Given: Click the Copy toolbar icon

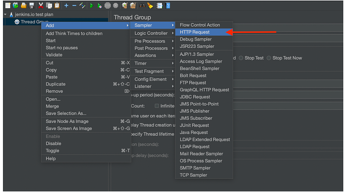Looking at the screenshot, I should pos(49,6).
